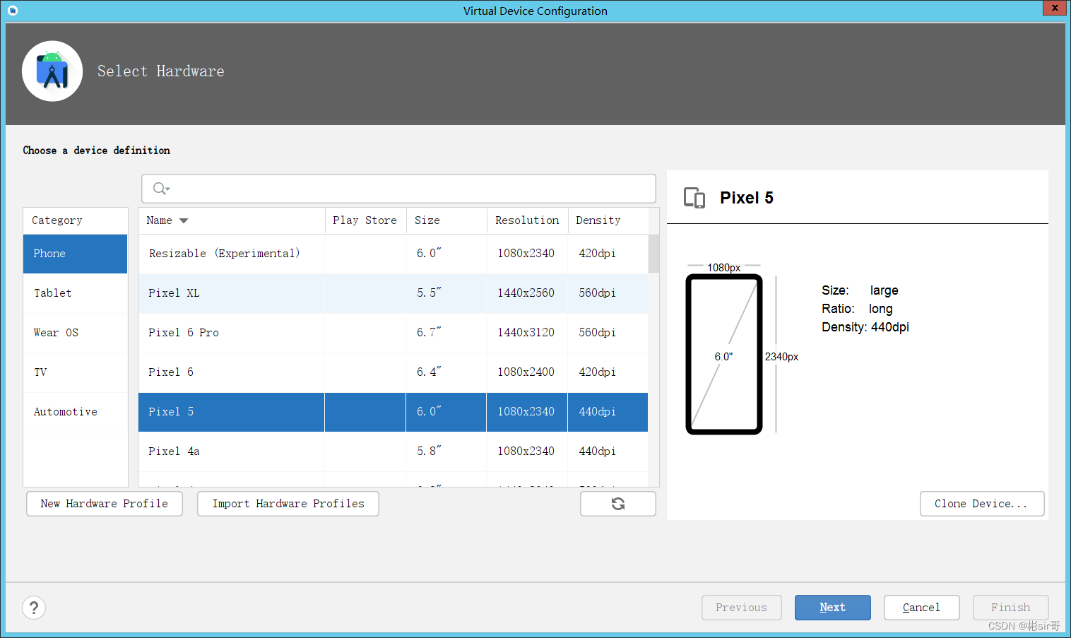
Task: Click the 420dpi cell in Pixel 6 row
Action: tap(608, 372)
